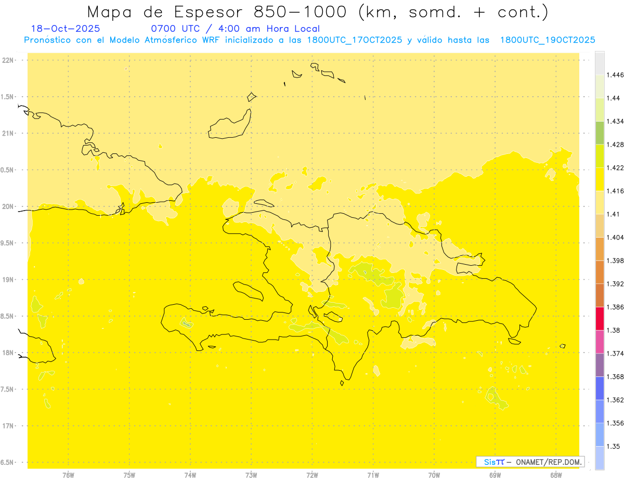Click the legend value '1.416'

[x=615, y=191]
